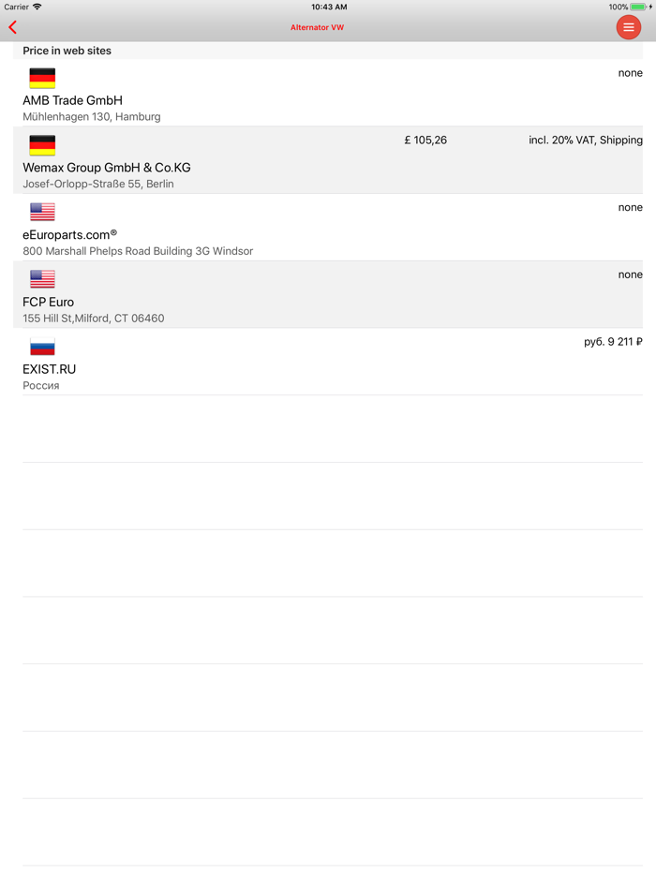Viewport: 656px width, 875px height.
Task: Open AMB Trade GmbH listing
Action: (x=72, y=100)
